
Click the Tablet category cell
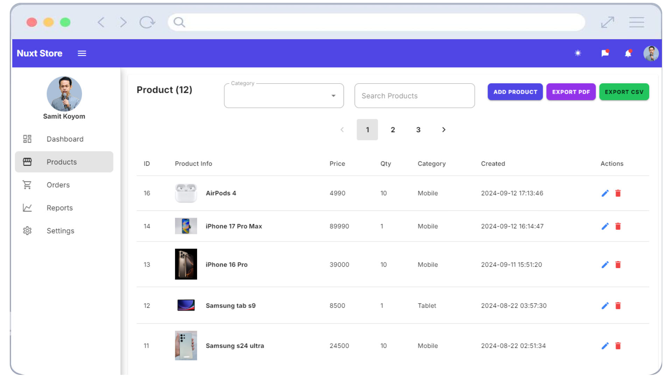(427, 306)
